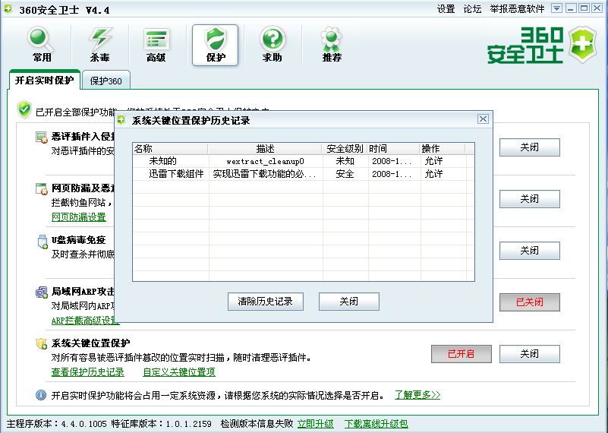Open the 自定义关键位置项 link
This screenshot has height=433, width=608.
coord(179,372)
